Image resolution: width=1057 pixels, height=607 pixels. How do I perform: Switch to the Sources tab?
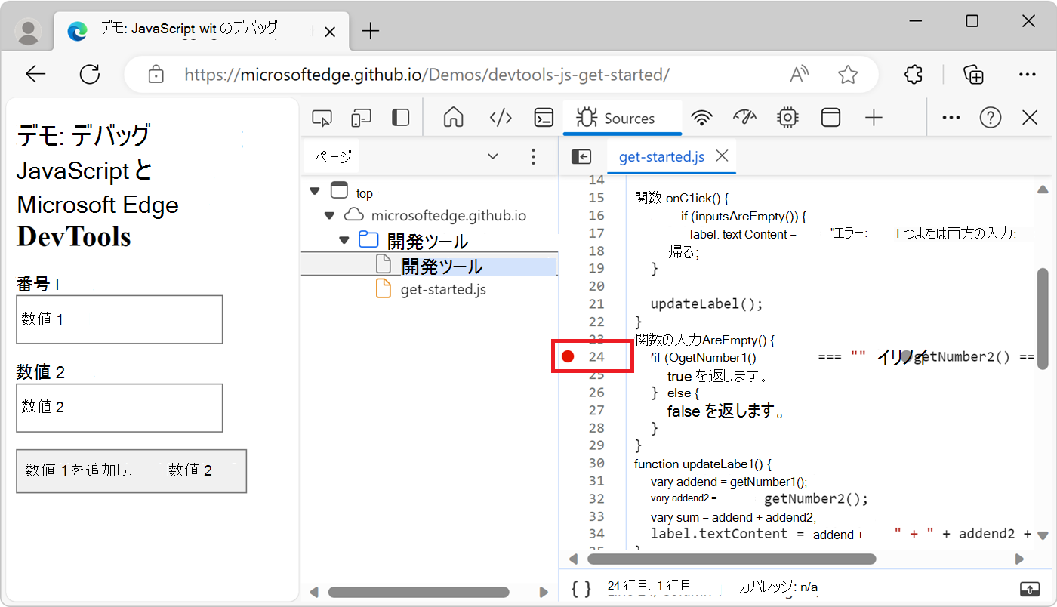[622, 117]
